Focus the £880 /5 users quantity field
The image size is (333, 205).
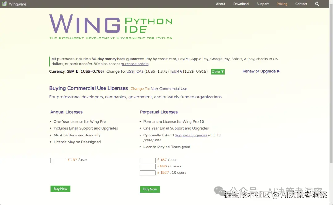pyautogui.click(x=148, y=167)
